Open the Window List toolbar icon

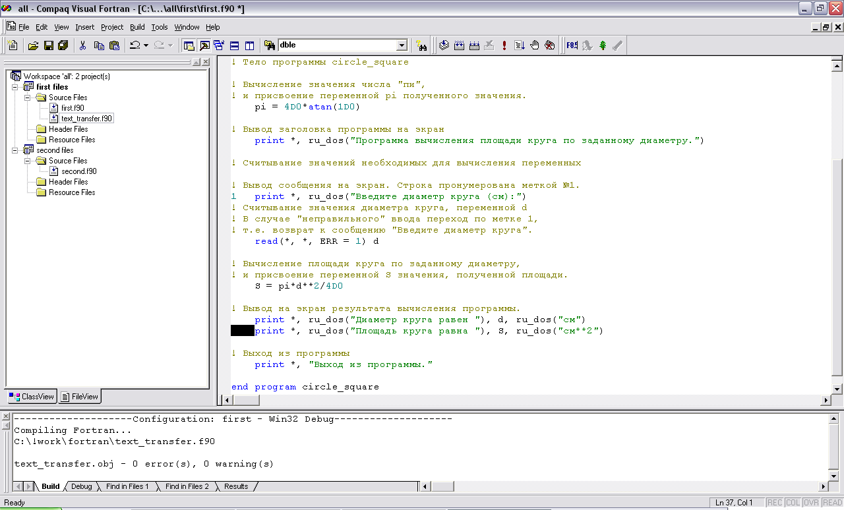[220, 45]
